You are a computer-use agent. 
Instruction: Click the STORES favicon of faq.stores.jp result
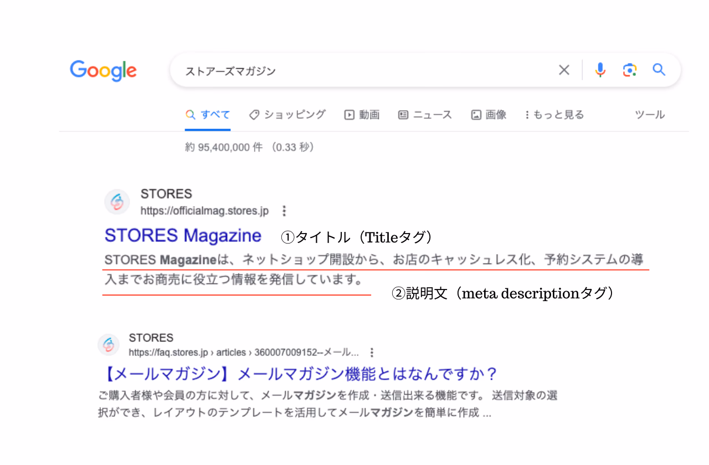pyautogui.click(x=109, y=345)
